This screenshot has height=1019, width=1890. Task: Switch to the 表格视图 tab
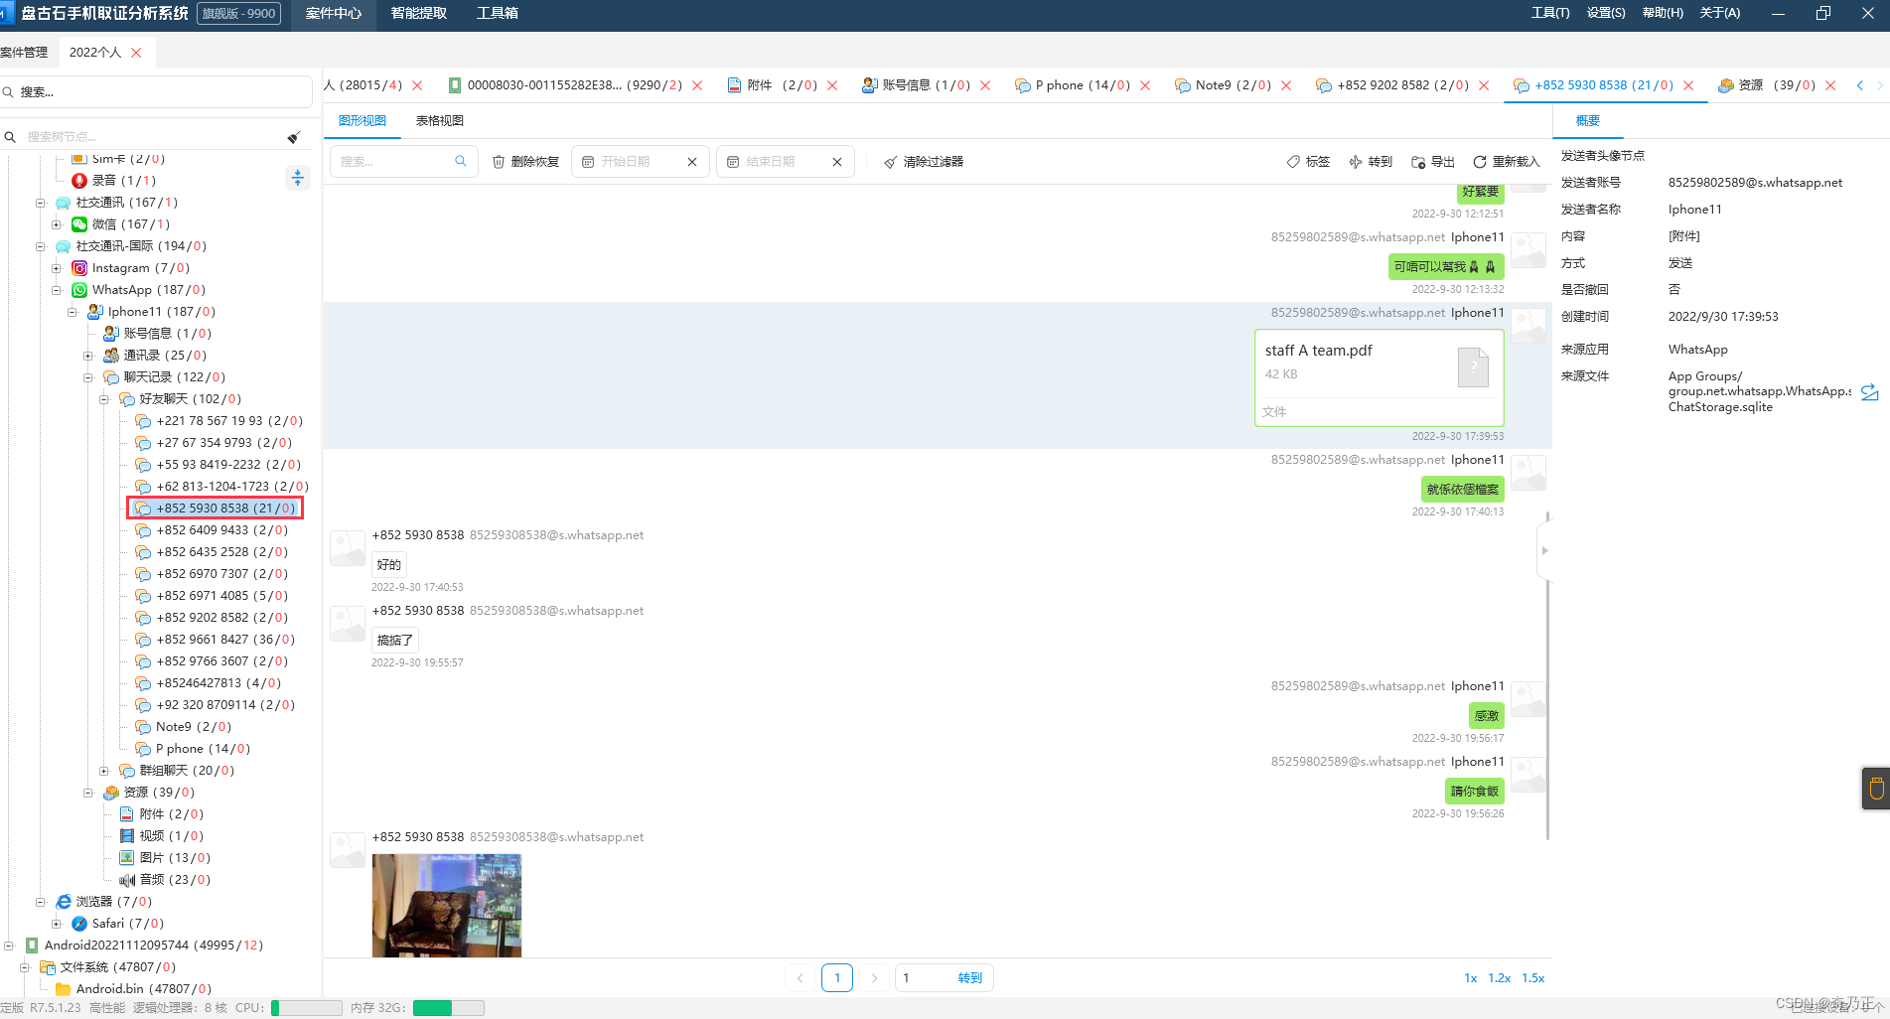[x=440, y=120]
